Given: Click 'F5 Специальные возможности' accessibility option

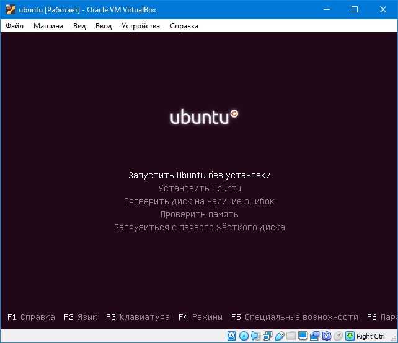Looking at the screenshot, I should click(x=294, y=317).
